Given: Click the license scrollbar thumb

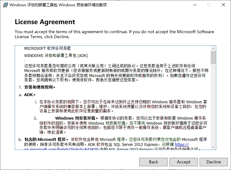Looking at the screenshot, I should coord(213,57).
